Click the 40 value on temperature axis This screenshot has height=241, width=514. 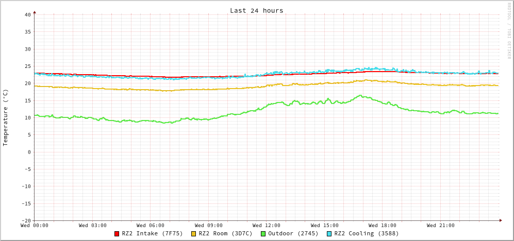(x=27, y=14)
